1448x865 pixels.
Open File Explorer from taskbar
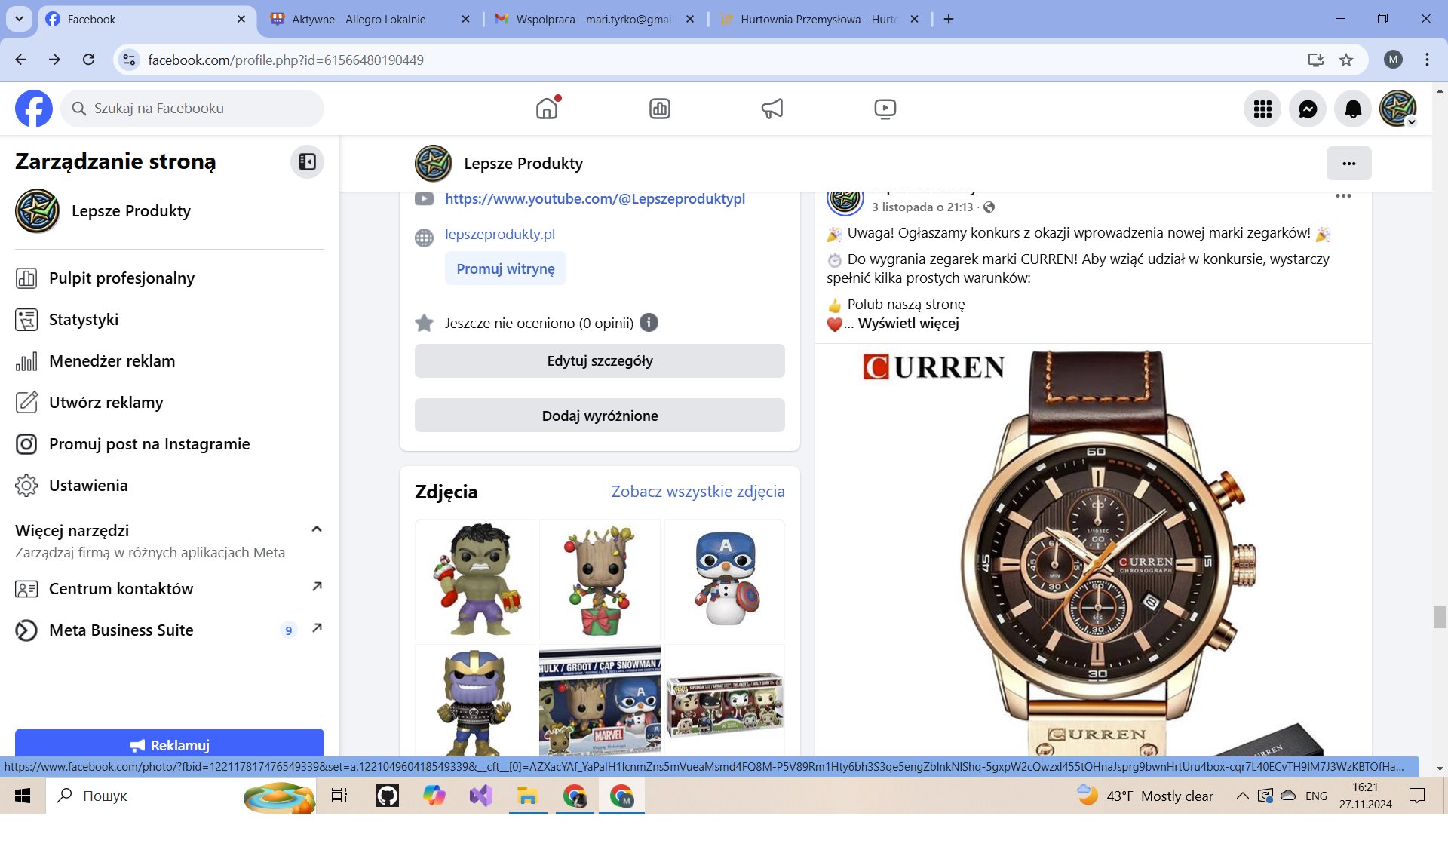(x=527, y=796)
